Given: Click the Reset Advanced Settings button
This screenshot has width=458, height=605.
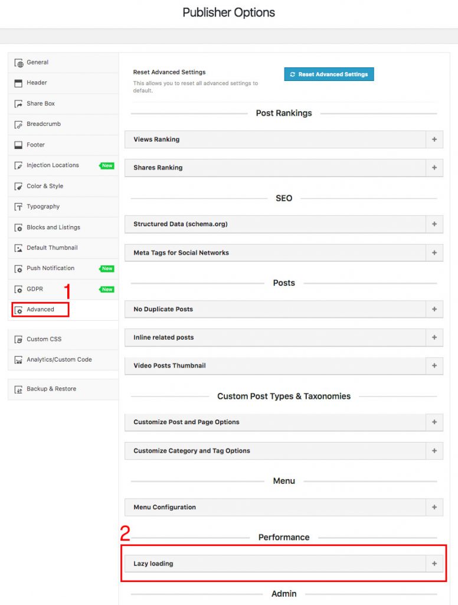Looking at the screenshot, I should [x=329, y=74].
